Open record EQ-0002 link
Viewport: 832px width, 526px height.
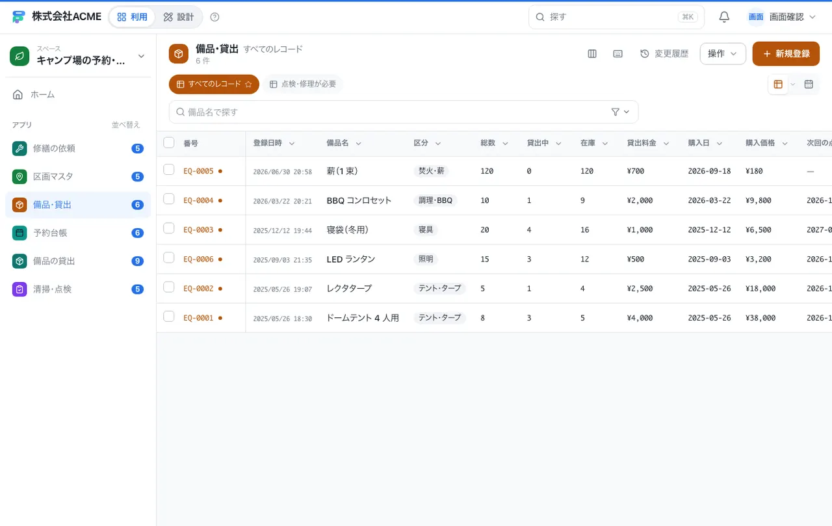(x=198, y=289)
